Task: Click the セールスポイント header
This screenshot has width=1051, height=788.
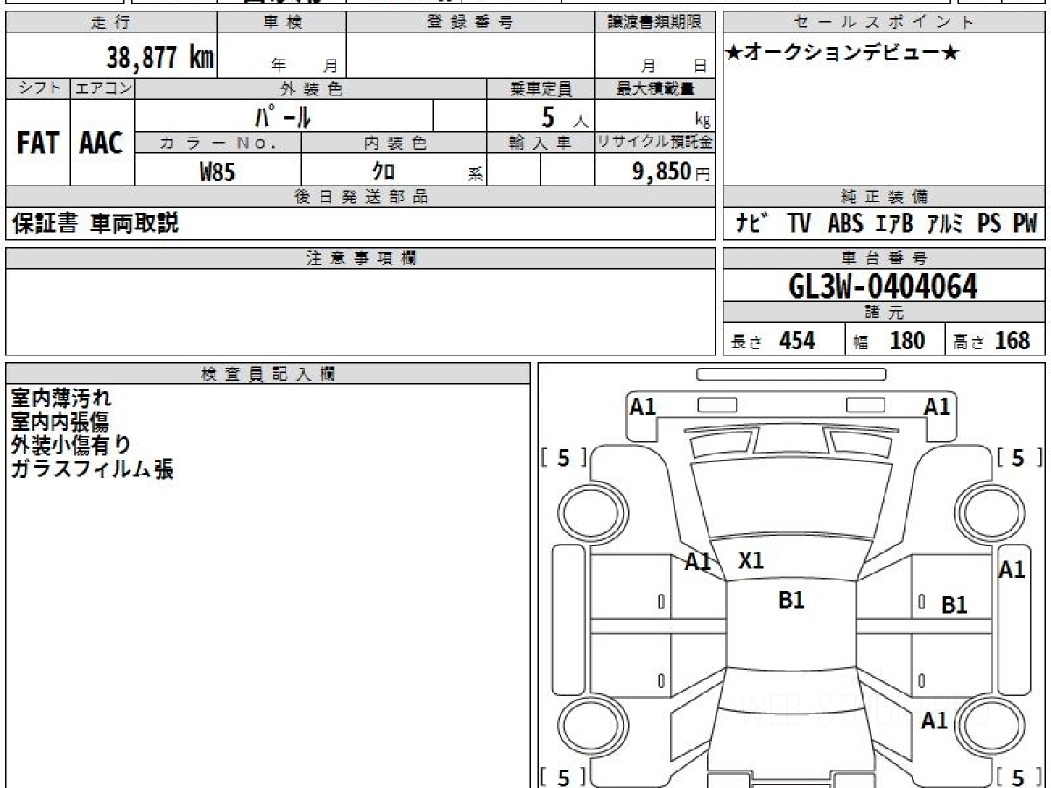Action: point(885,23)
